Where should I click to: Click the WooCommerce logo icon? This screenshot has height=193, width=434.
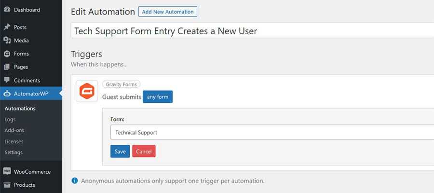[x=7, y=171]
